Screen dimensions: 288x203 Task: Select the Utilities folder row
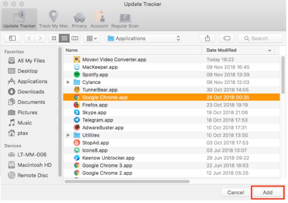[x=171, y=135]
